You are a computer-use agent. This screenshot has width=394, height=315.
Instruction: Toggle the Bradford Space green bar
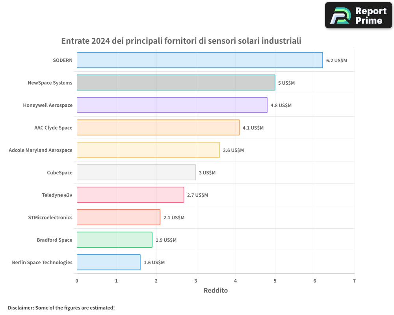(x=114, y=240)
